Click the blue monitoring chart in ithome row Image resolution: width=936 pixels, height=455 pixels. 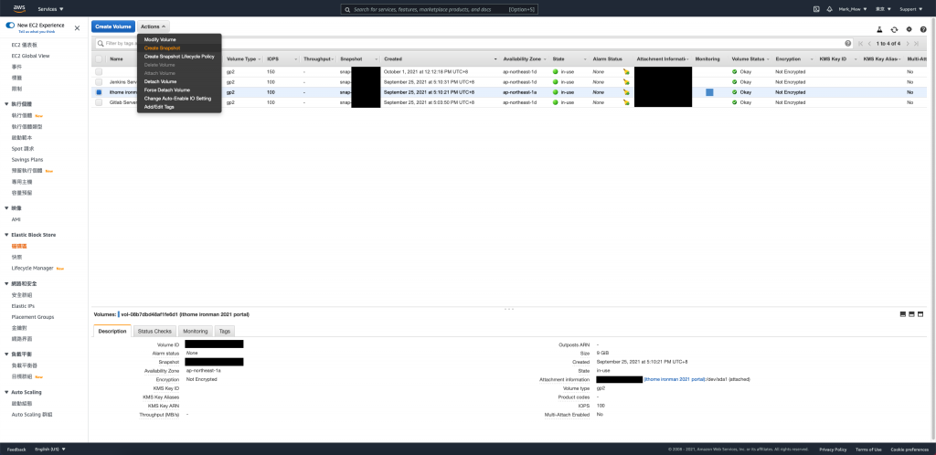point(709,92)
